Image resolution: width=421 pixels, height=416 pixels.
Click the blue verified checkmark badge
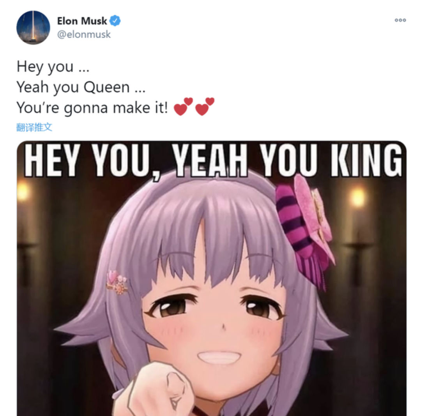(x=115, y=21)
